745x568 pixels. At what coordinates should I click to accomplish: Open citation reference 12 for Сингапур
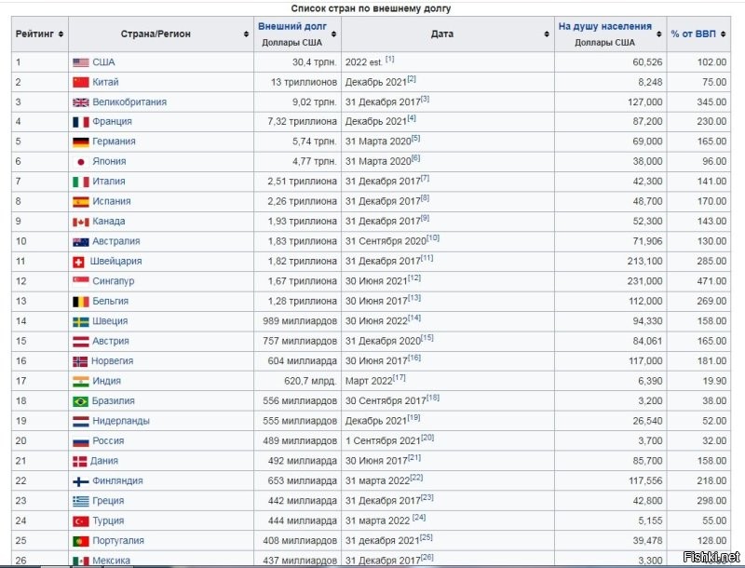click(x=413, y=277)
